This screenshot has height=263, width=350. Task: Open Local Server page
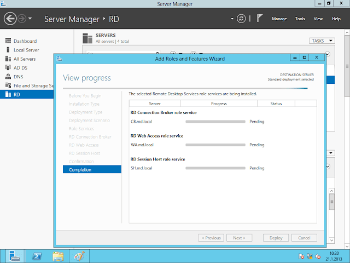26,50
